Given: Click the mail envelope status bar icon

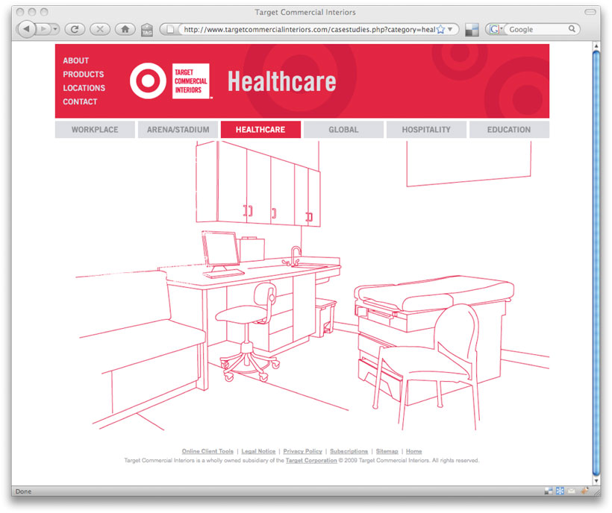Looking at the screenshot, I should [x=572, y=491].
